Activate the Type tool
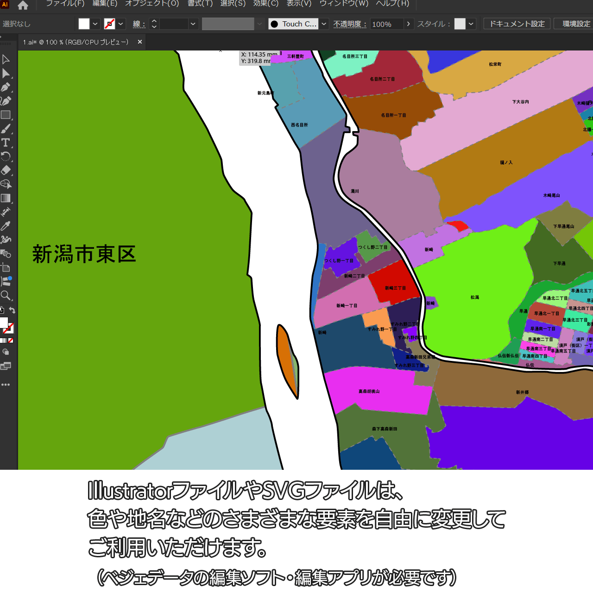 click(x=6, y=143)
